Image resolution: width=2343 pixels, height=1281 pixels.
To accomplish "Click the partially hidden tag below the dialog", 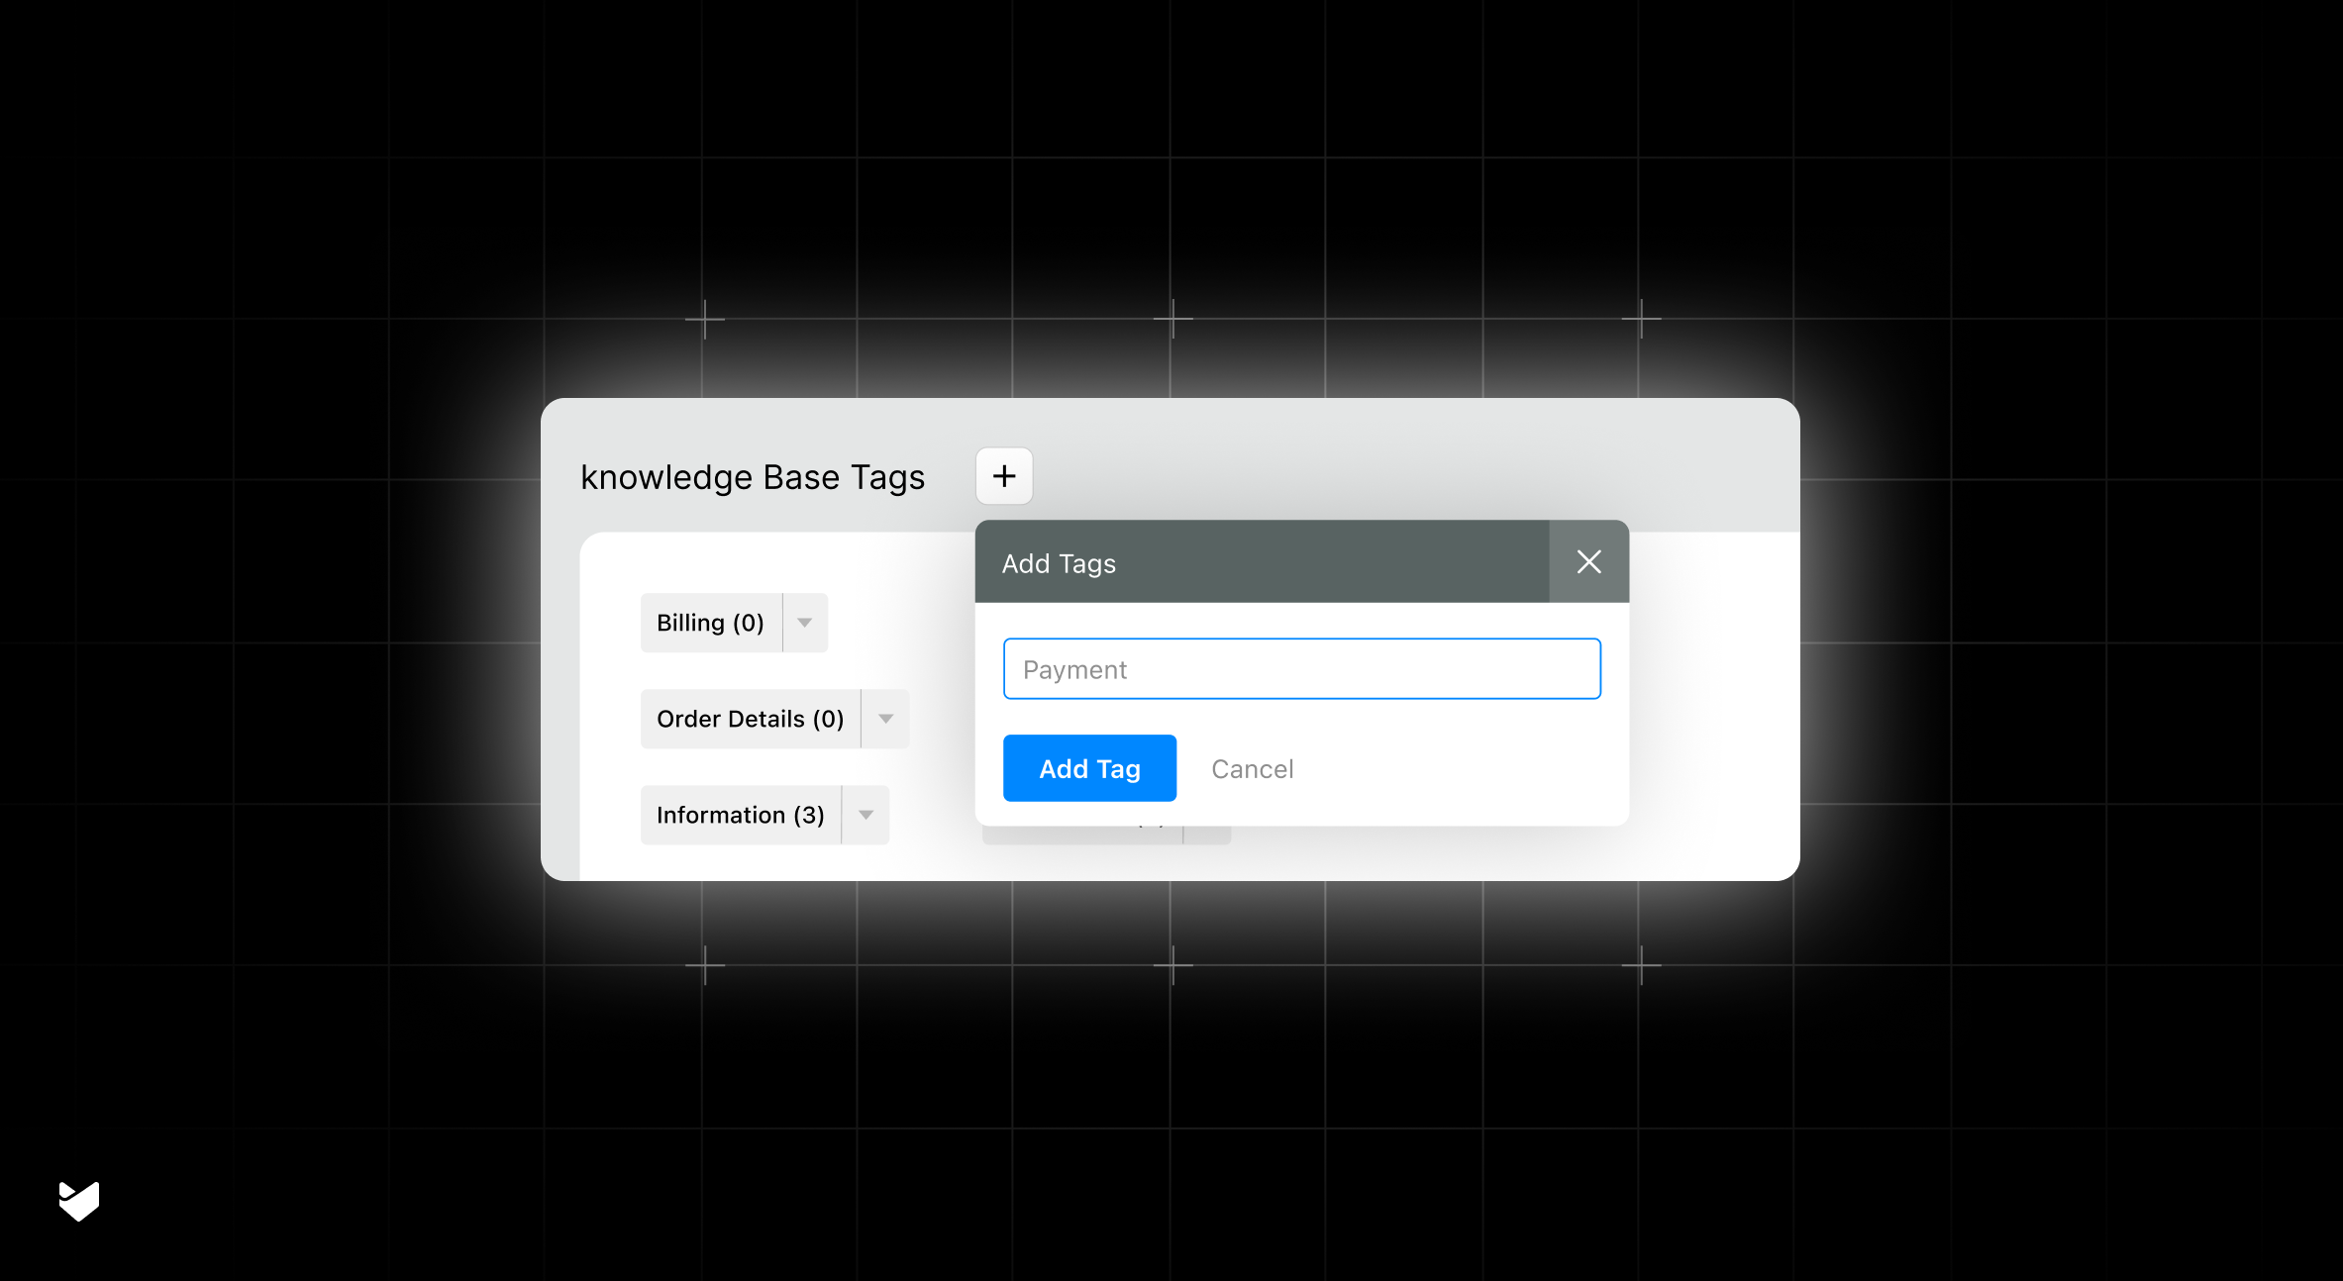I will tap(1081, 835).
